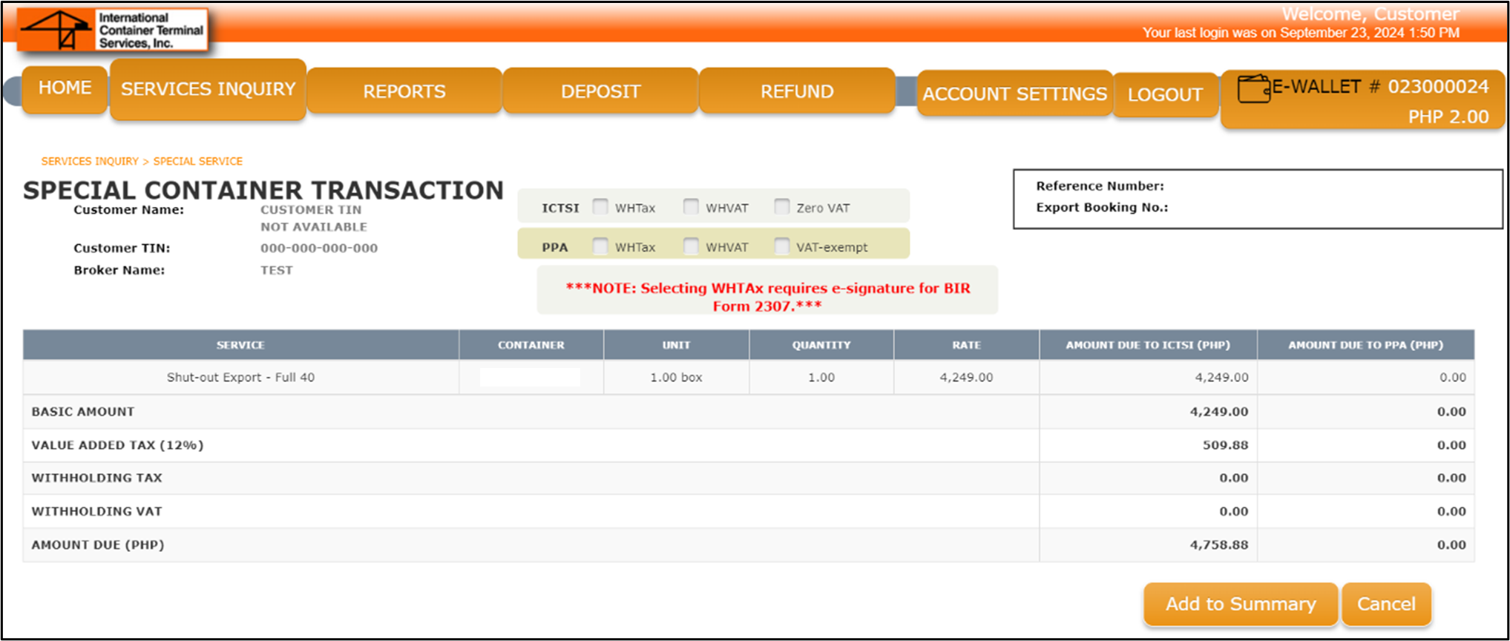Toggle the PPA WHVAT checkbox
Image resolution: width=1510 pixels, height=641 pixels.
pyautogui.click(x=691, y=246)
